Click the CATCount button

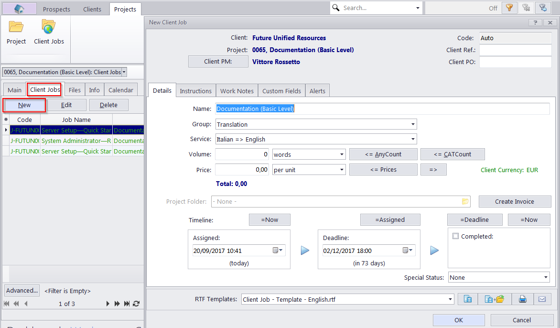[452, 154]
